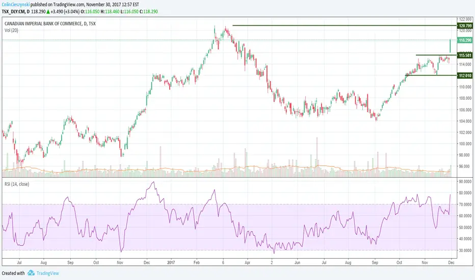Click the 90.0000 RSI axis value
This screenshot has height=280, width=475.
[466, 181]
